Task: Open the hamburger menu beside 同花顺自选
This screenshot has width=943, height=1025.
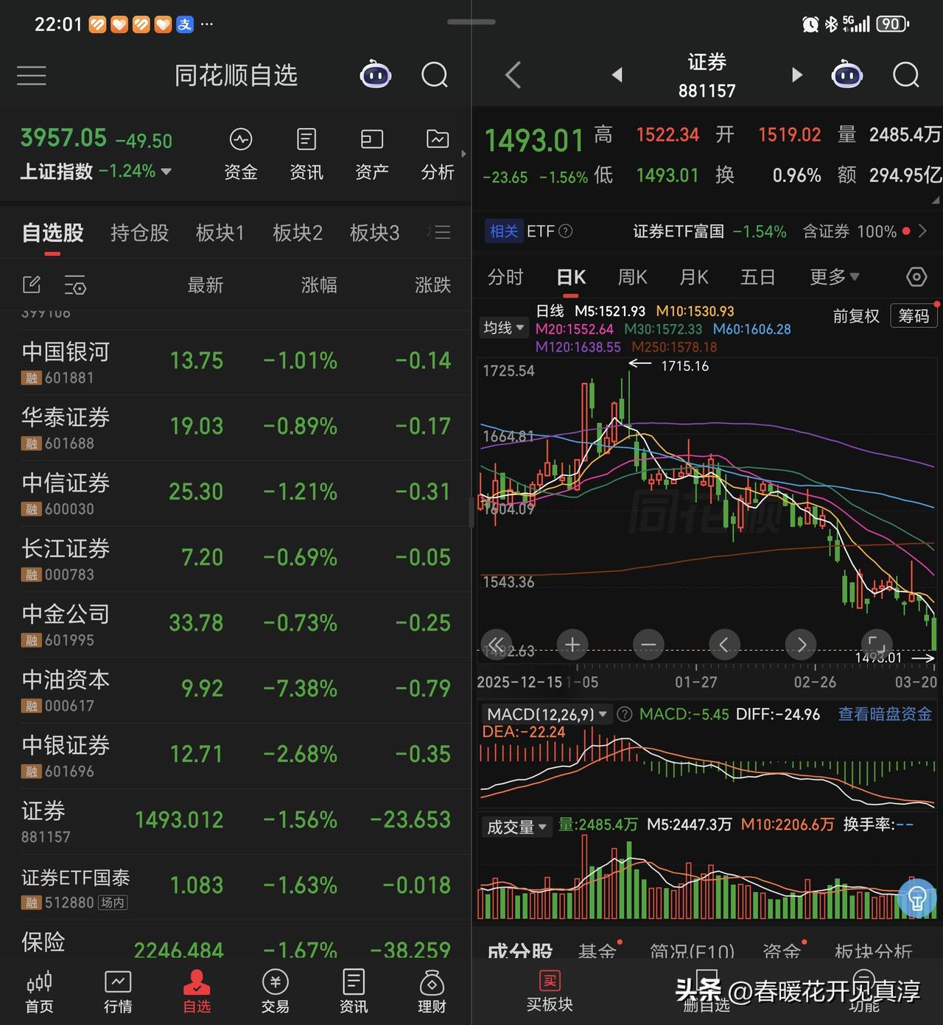Action: point(31,75)
